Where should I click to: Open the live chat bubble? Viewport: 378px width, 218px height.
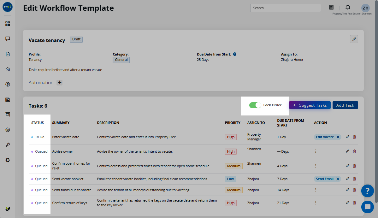[x=367, y=207]
